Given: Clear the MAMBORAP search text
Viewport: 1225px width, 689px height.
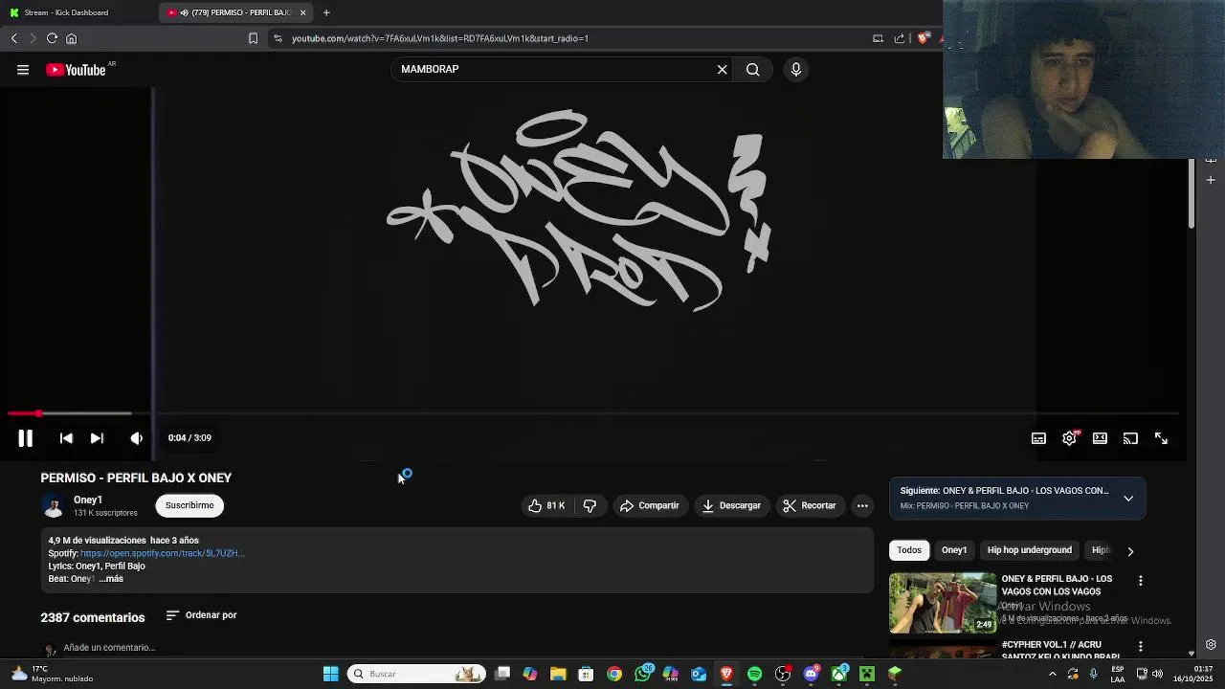Looking at the screenshot, I should click(x=722, y=69).
